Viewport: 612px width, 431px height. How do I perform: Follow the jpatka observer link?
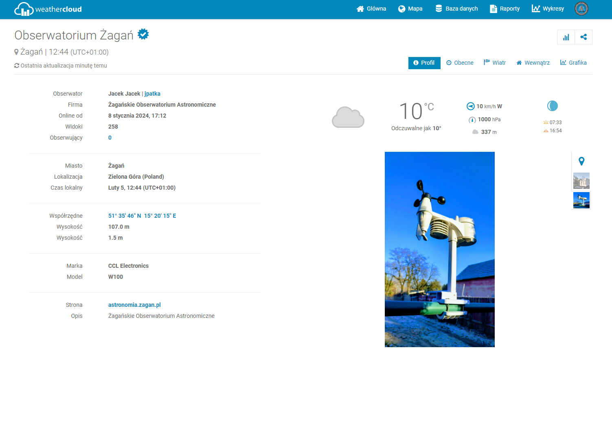point(152,94)
